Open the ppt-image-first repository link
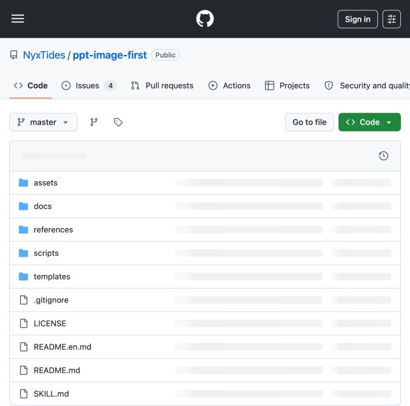This screenshot has width=410, height=406. pos(110,55)
